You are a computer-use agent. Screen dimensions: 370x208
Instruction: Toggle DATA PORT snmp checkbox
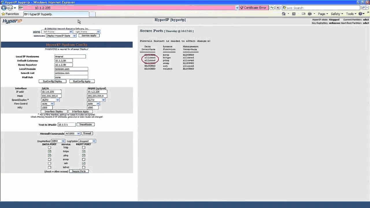pos(49,159)
